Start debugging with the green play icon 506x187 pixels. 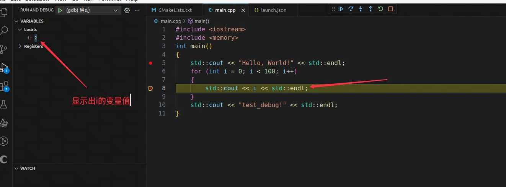pyautogui.click(x=60, y=10)
